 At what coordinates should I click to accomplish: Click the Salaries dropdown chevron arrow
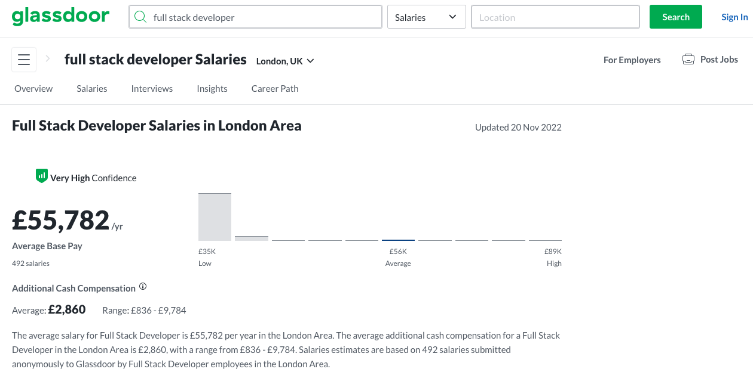point(452,17)
